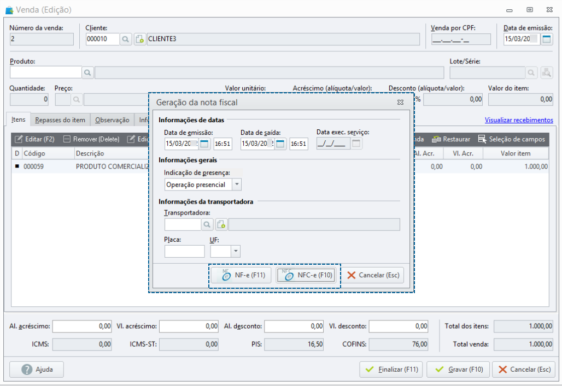The height and width of the screenshot is (387, 562).
Task: Generate NF-e (F11) invoice
Action: (x=241, y=275)
